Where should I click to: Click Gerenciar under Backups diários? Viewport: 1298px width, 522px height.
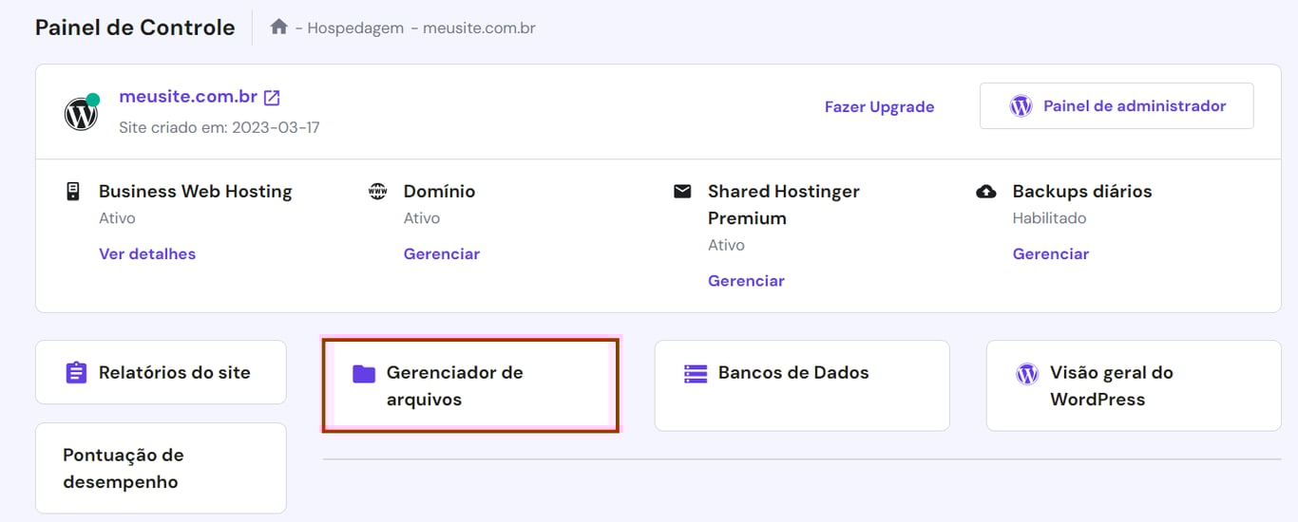tap(1051, 253)
